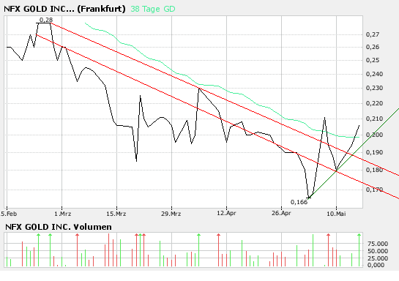Viewport: 399px width, 281px height.
Task: Click the '10.Mai' date axis label
Action: pos(336,214)
